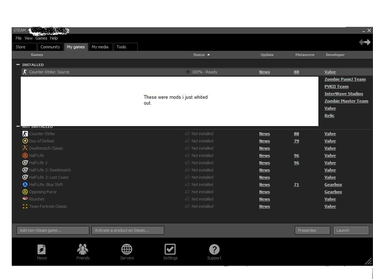The width and height of the screenshot is (373, 279).
Task: Switch to the Tools tab
Action: (126, 47)
